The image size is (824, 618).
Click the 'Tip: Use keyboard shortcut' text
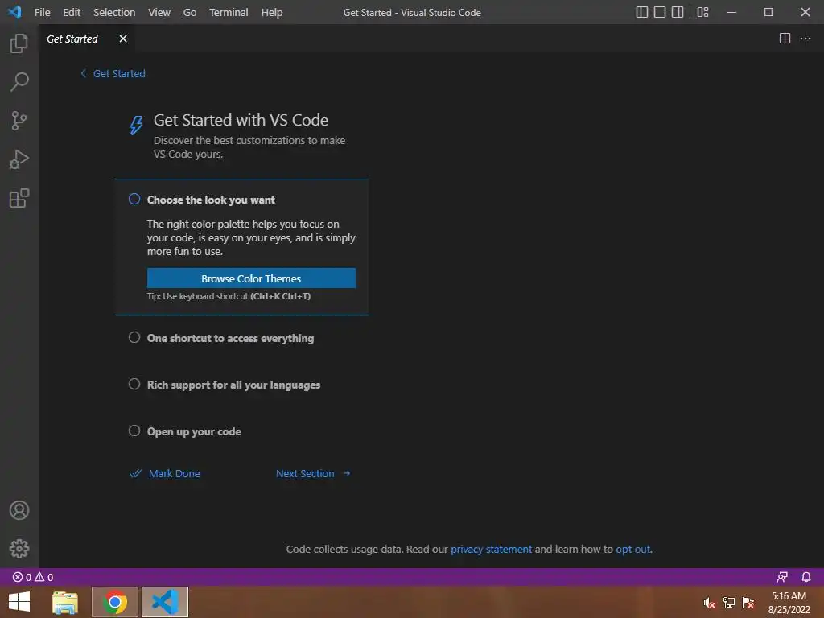229,296
